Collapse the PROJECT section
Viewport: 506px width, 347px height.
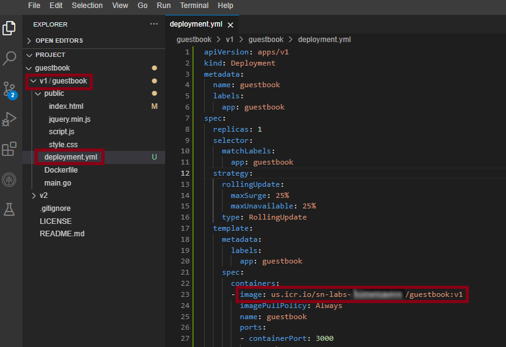(50, 54)
